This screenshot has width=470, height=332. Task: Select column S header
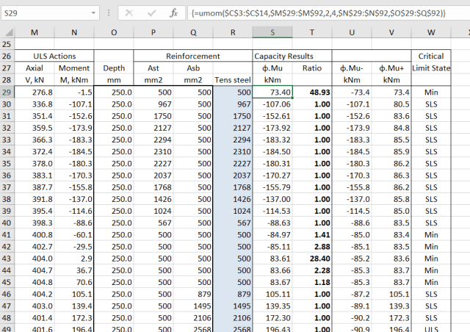point(273,32)
